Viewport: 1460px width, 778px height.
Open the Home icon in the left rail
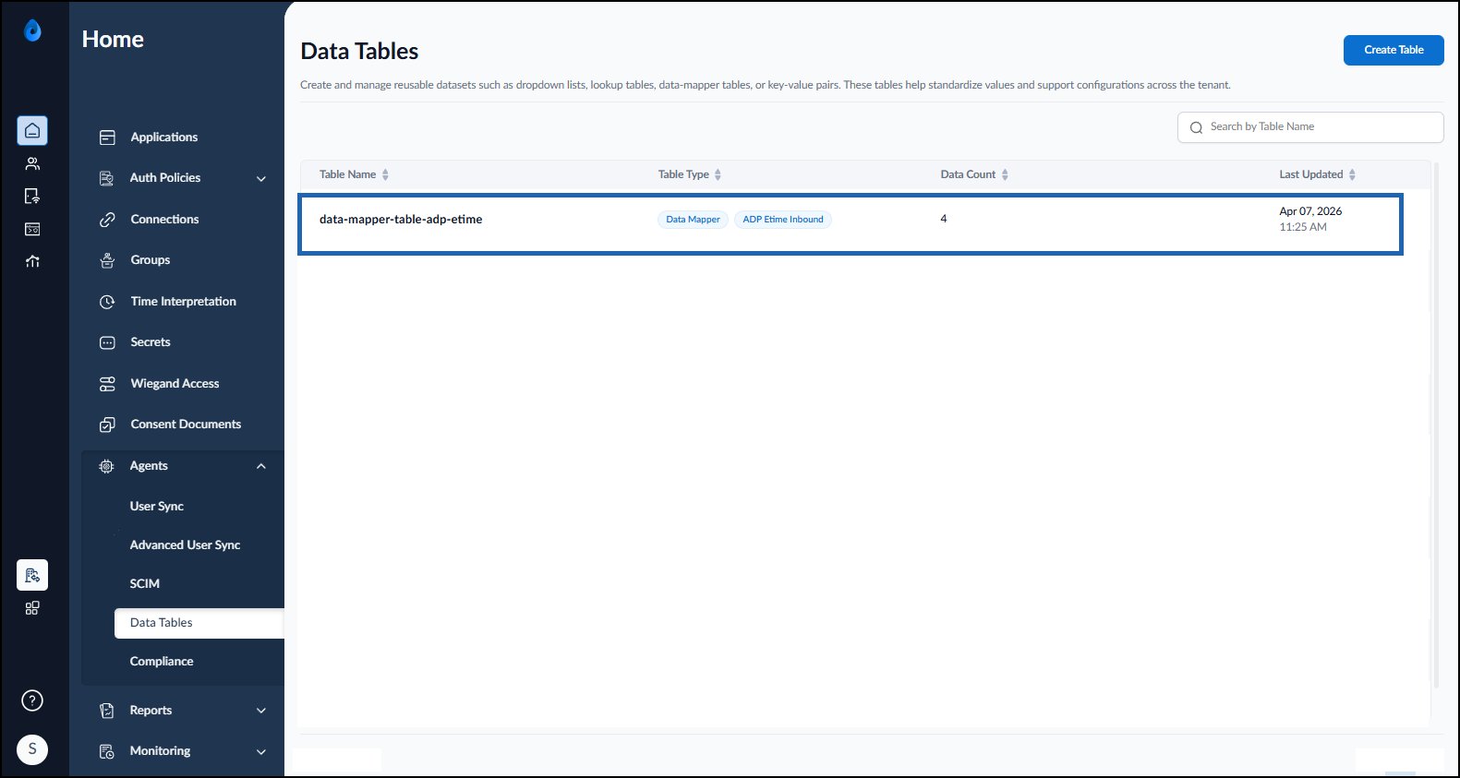[x=32, y=131]
